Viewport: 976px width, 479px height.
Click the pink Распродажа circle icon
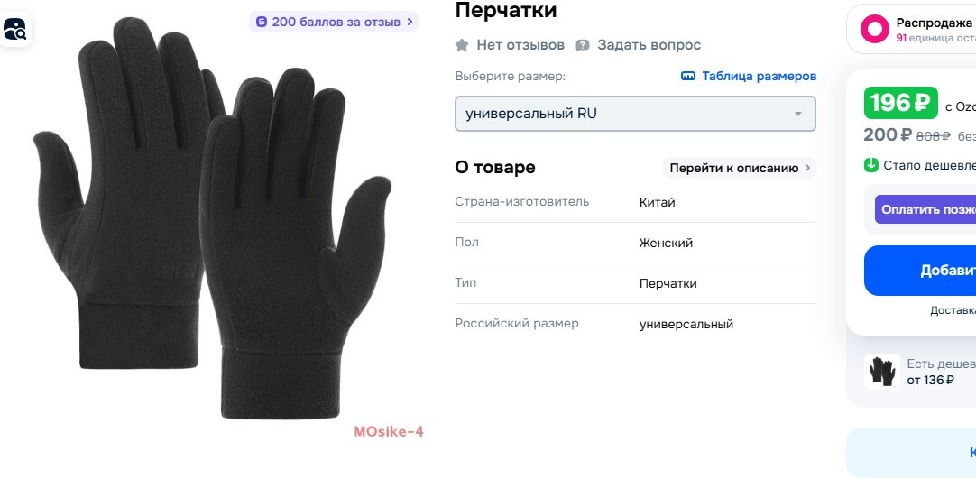click(875, 29)
